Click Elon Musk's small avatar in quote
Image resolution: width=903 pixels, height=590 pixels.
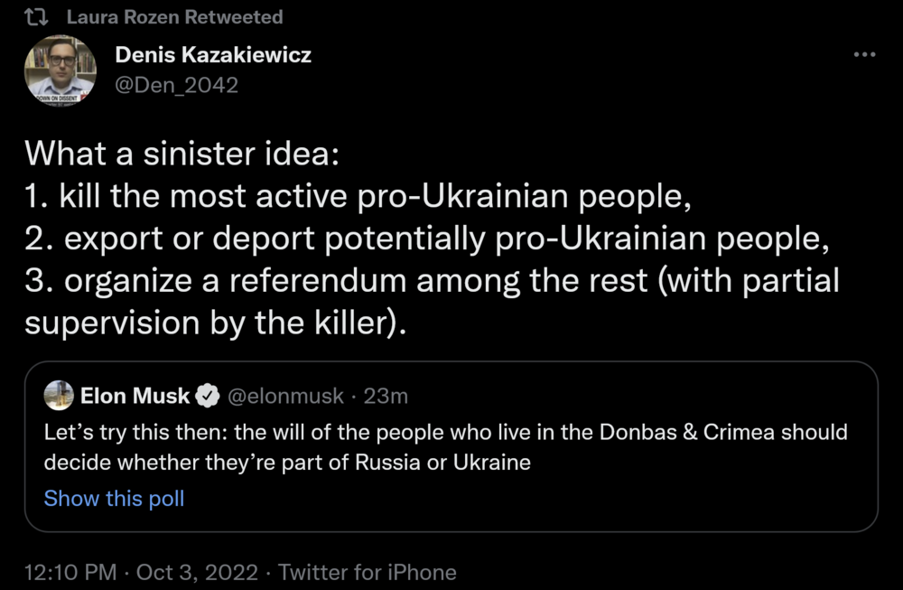pyautogui.click(x=59, y=395)
